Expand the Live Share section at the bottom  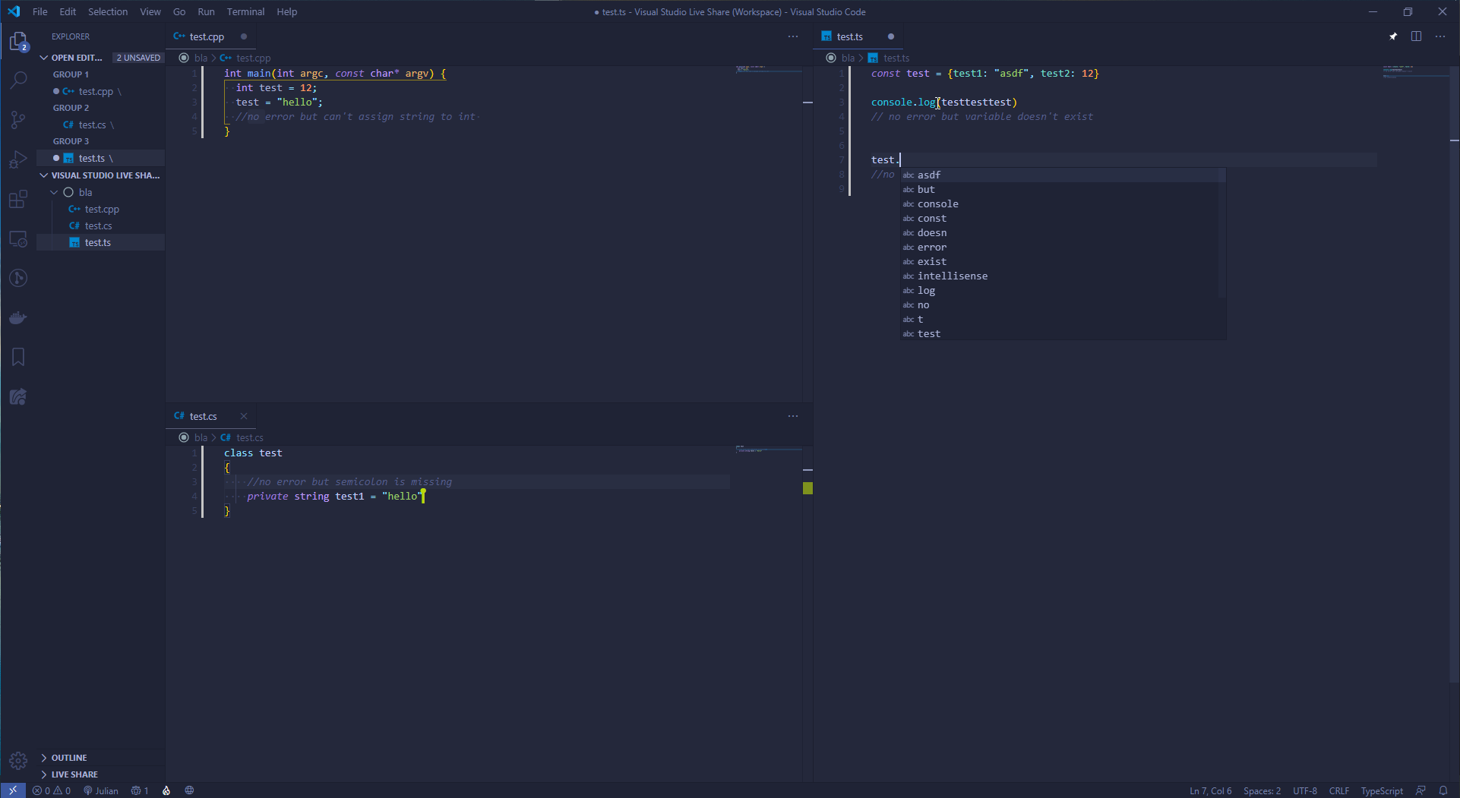(74, 774)
